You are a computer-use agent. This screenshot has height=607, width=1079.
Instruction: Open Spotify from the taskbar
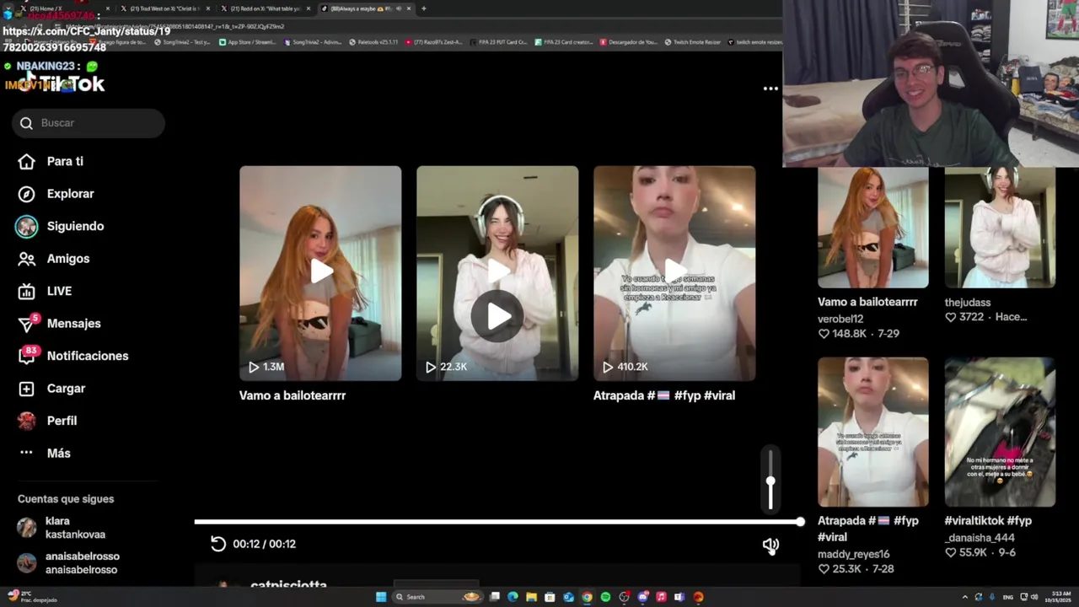(x=605, y=597)
